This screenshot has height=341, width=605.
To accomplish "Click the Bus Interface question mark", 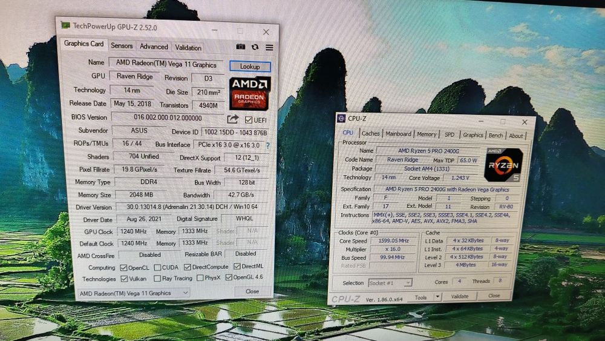I will 268,145.
